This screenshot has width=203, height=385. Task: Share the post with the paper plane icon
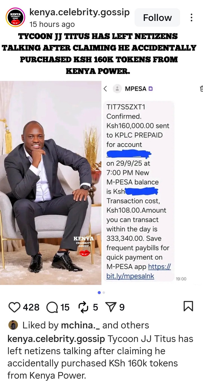coord(111,307)
